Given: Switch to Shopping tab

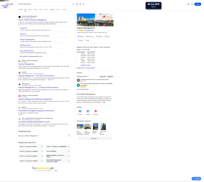Looking at the screenshot, I should [x=52, y=9].
